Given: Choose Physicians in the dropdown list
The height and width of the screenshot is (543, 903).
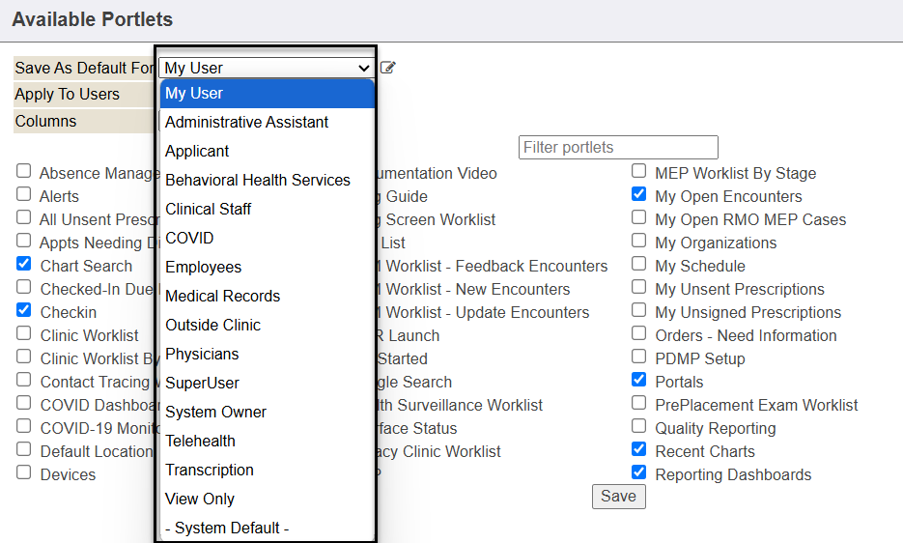Looking at the screenshot, I should (202, 354).
